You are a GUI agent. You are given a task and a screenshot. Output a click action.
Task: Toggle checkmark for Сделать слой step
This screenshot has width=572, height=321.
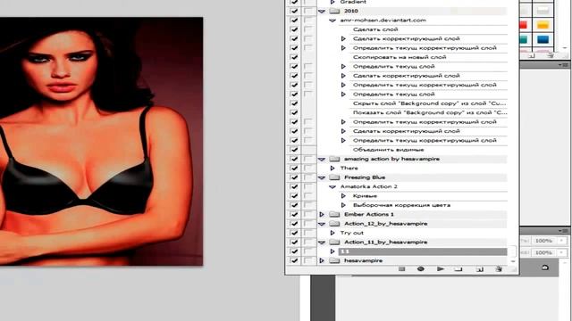(x=294, y=29)
